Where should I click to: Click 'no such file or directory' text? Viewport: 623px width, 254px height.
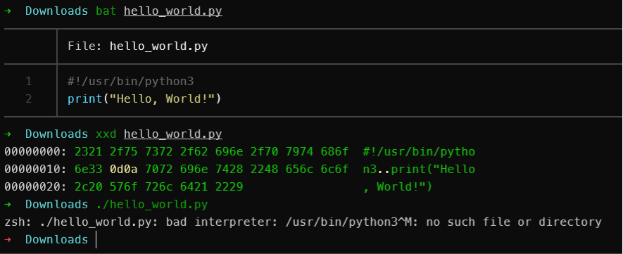point(514,222)
